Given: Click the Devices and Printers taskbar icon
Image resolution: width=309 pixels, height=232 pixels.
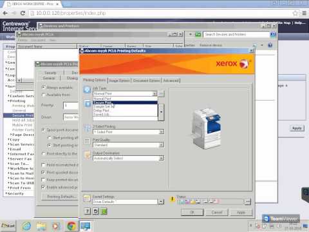Looking at the screenshot, I should pos(86,226).
